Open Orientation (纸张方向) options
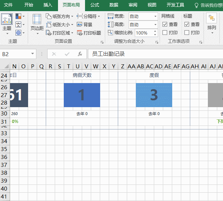223x201 pixels. tap(60, 17)
